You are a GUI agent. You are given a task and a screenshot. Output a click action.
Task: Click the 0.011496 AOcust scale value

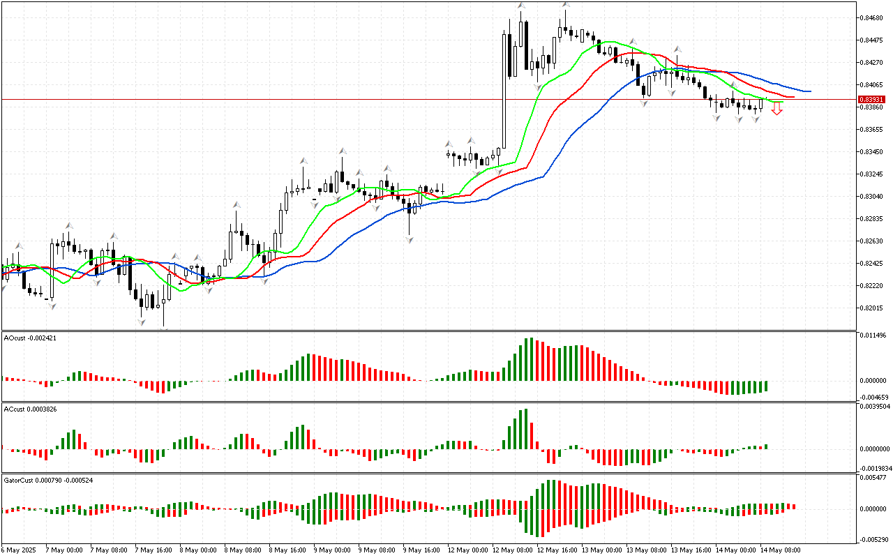pos(873,336)
